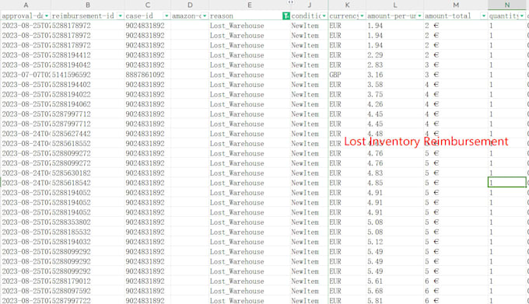Click the highlighted quantity cell in row 5285618542

coord(507,183)
